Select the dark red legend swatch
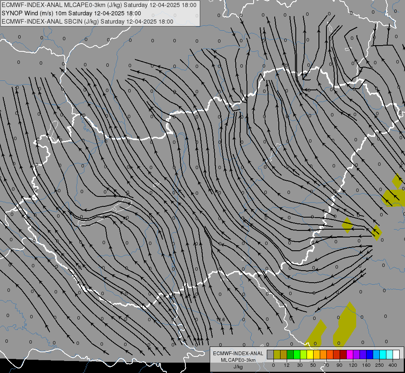 [343, 354]
